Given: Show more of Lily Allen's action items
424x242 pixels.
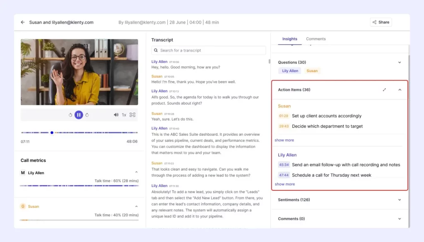Looking at the screenshot, I should 285,184.
